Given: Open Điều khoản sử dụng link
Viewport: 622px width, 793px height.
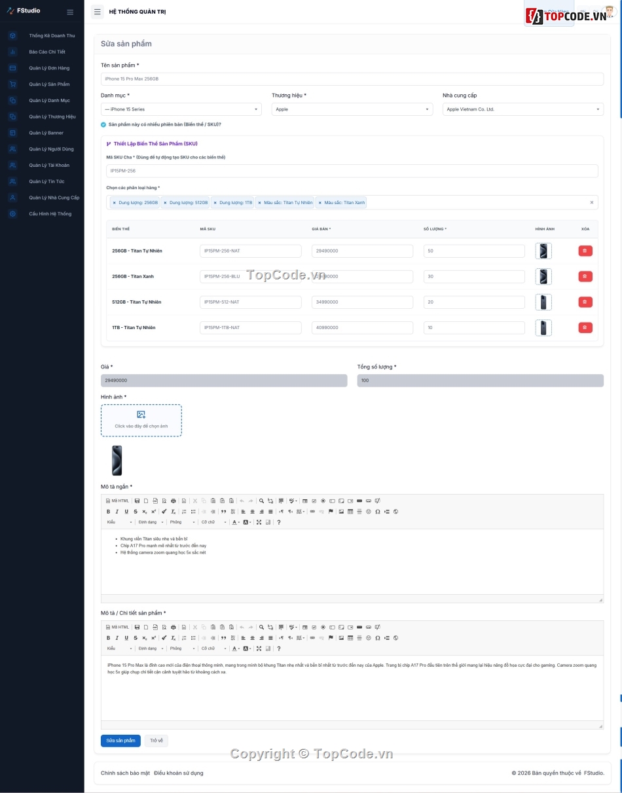Looking at the screenshot, I should click(179, 773).
